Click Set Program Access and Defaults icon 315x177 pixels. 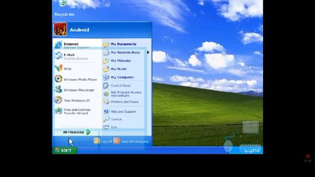click(x=106, y=94)
